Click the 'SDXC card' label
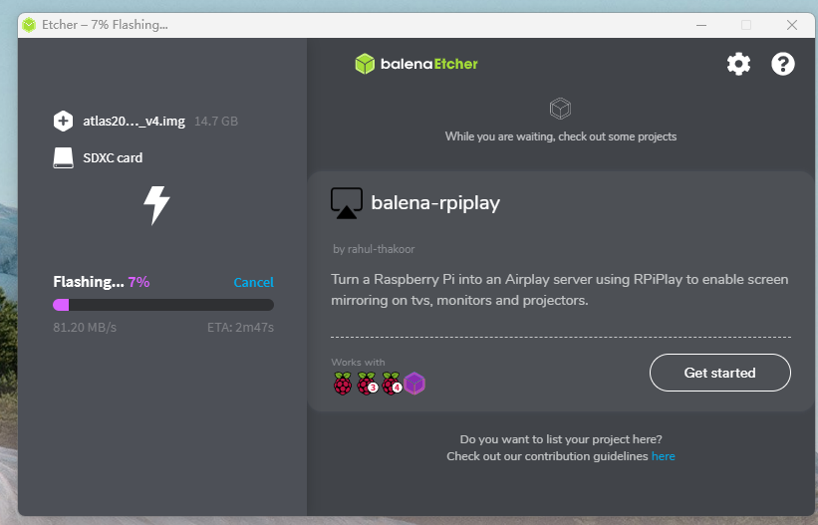Image resolution: width=818 pixels, height=525 pixels. click(113, 157)
